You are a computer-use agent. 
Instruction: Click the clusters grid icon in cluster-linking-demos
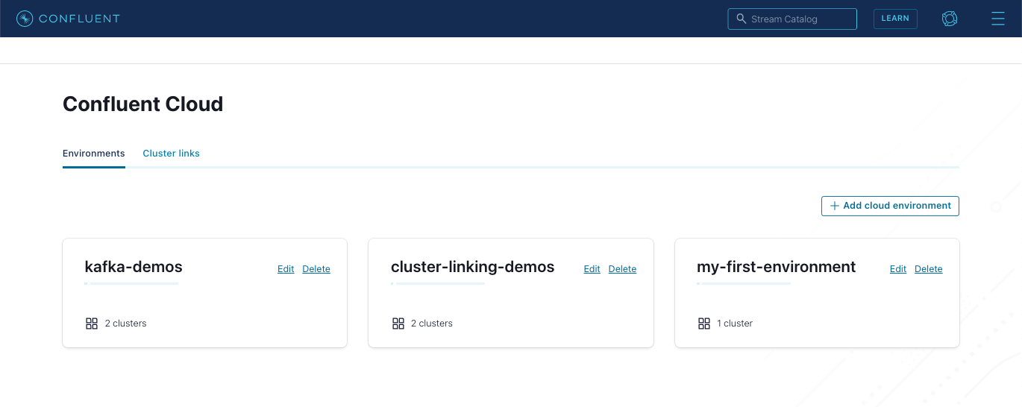point(398,324)
